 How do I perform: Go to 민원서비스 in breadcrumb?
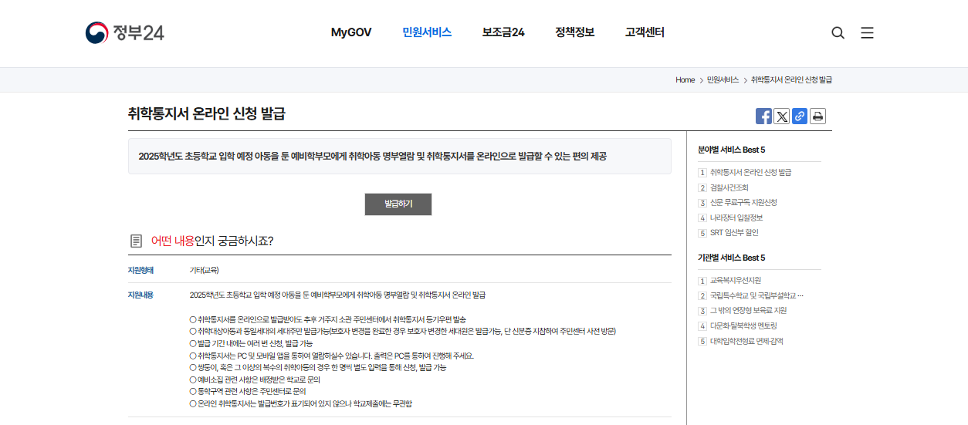(723, 80)
